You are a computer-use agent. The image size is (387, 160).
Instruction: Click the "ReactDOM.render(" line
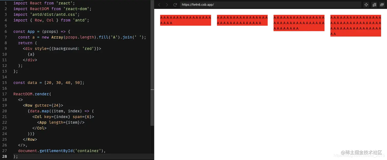tap(32, 94)
